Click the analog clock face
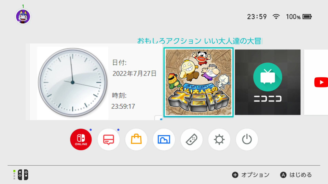Image resolution: width=328 pixels, height=184 pixels. 72,82
